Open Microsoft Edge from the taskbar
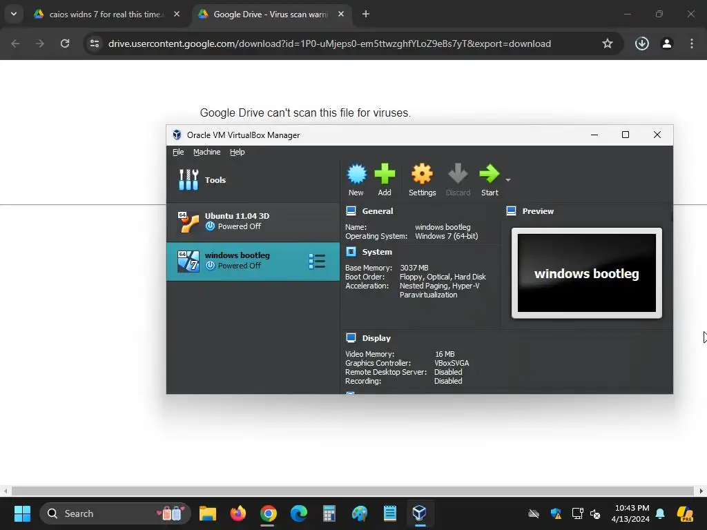This screenshot has width=707, height=530. click(298, 513)
